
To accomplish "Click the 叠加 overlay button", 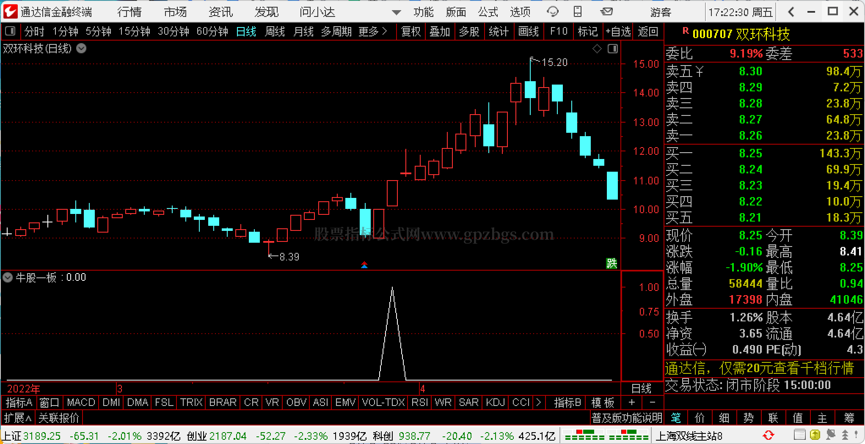I will [x=440, y=31].
